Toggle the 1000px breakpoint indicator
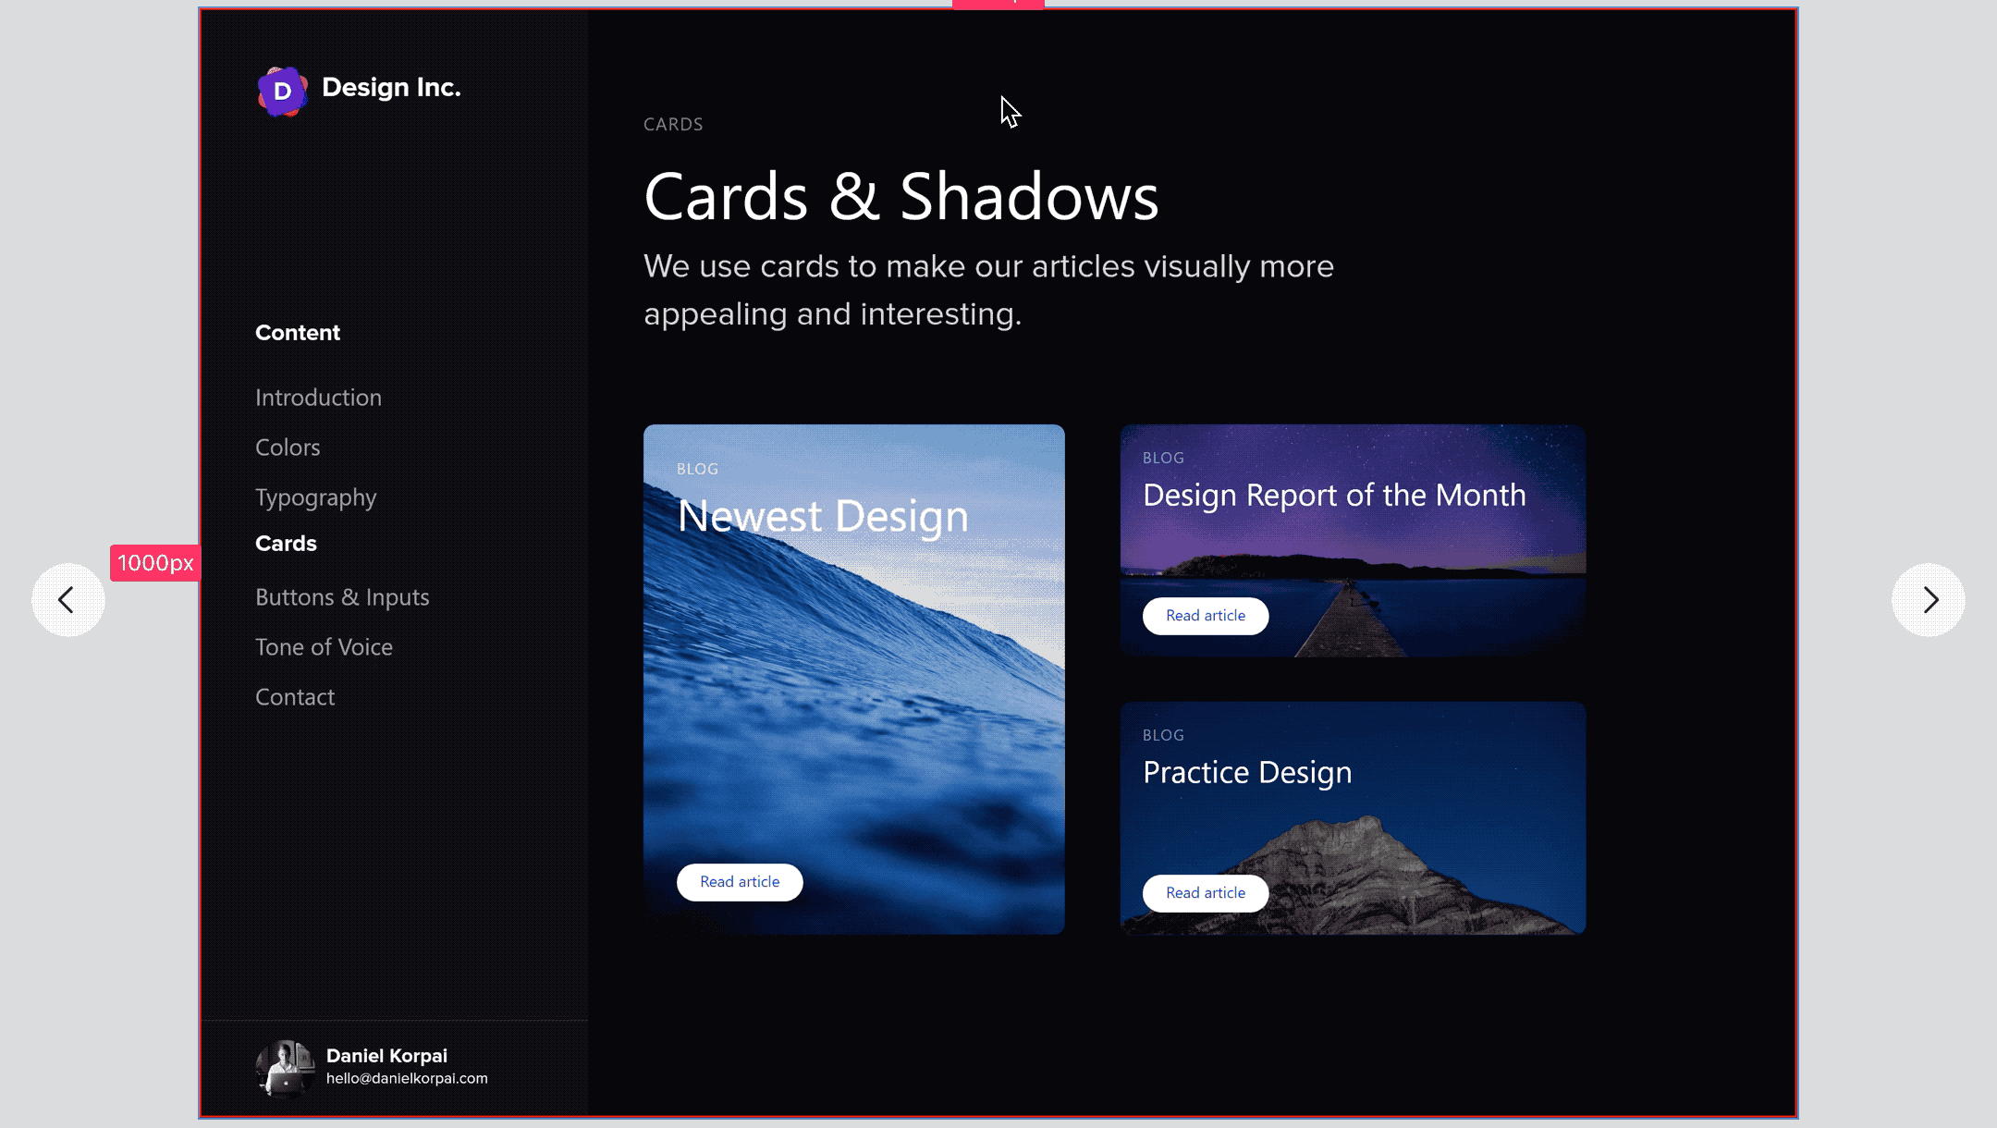Screen dimensions: 1997x1128 pyautogui.click(x=155, y=563)
